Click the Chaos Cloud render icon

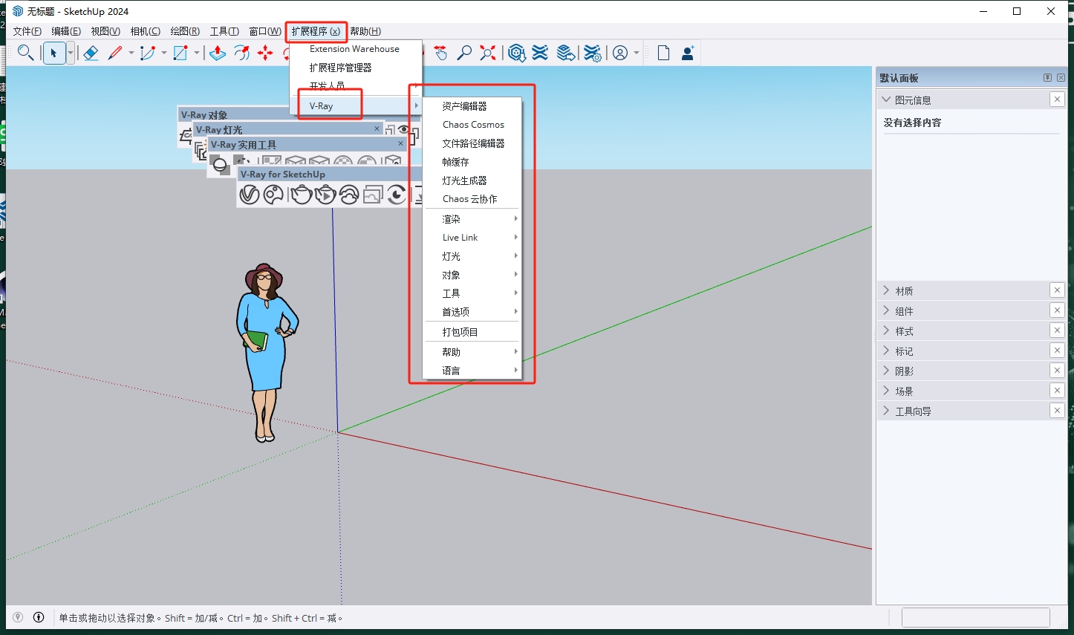(349, 195)
